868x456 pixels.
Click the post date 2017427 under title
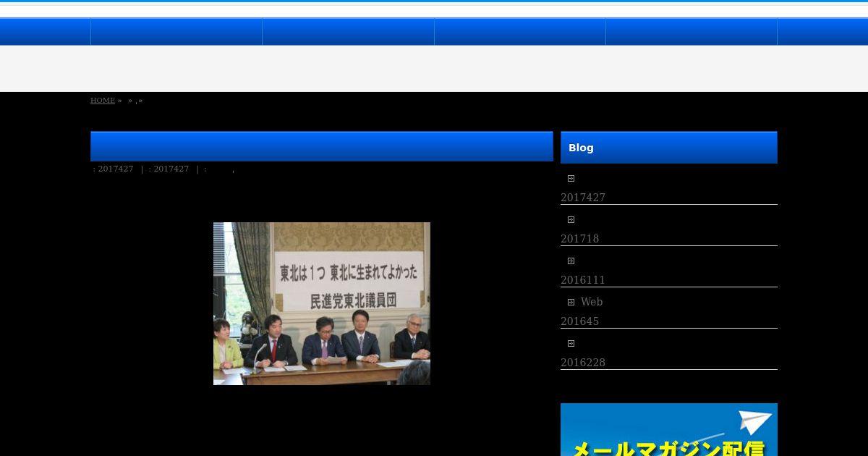(116, 169)
